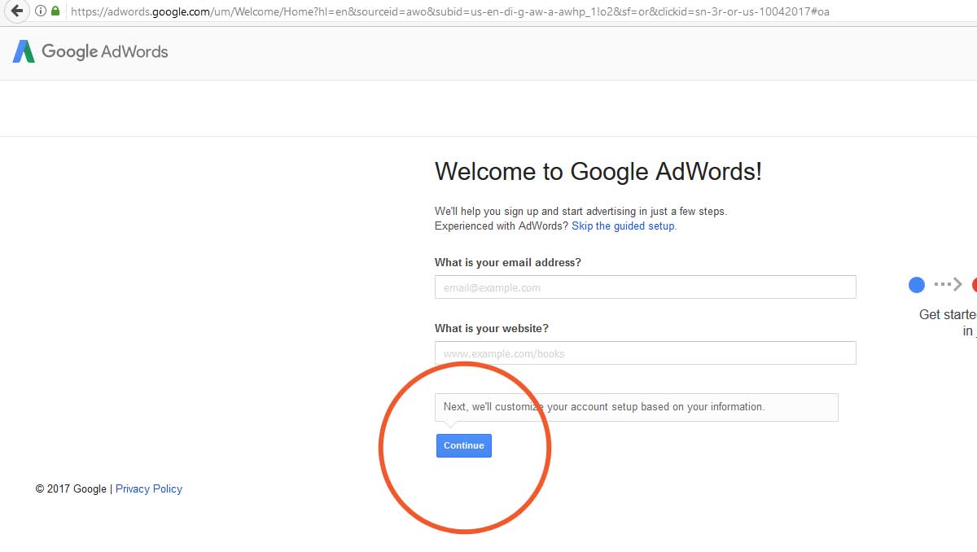Click the Google AdWords logo
This screenshot has width=977, height=552.
pyautogui.click(x=90, y=51)
